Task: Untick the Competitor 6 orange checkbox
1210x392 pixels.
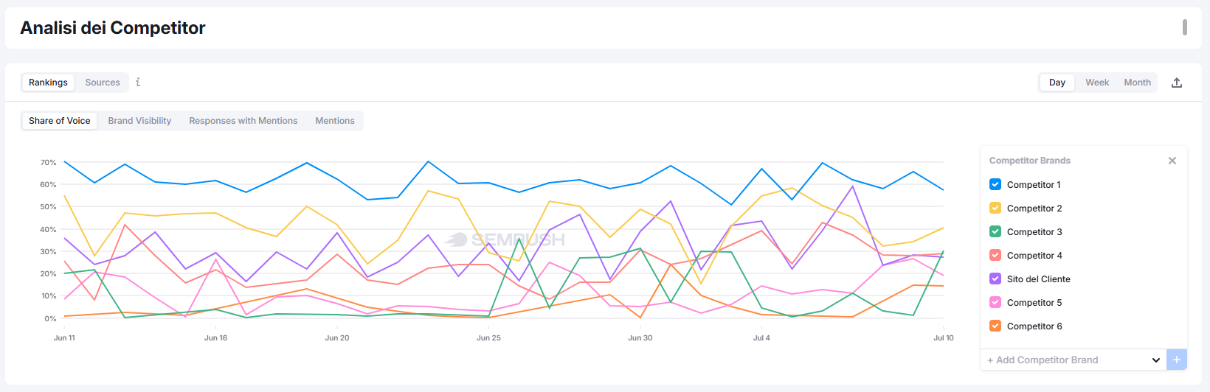Action: click(x=995, y=326)
